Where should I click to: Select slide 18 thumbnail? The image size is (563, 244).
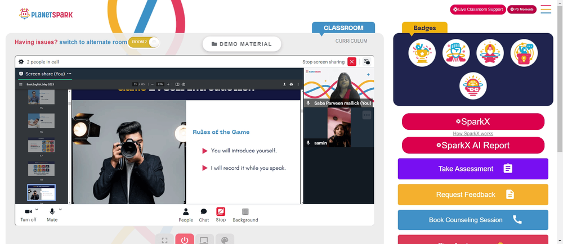coord(41,169)
